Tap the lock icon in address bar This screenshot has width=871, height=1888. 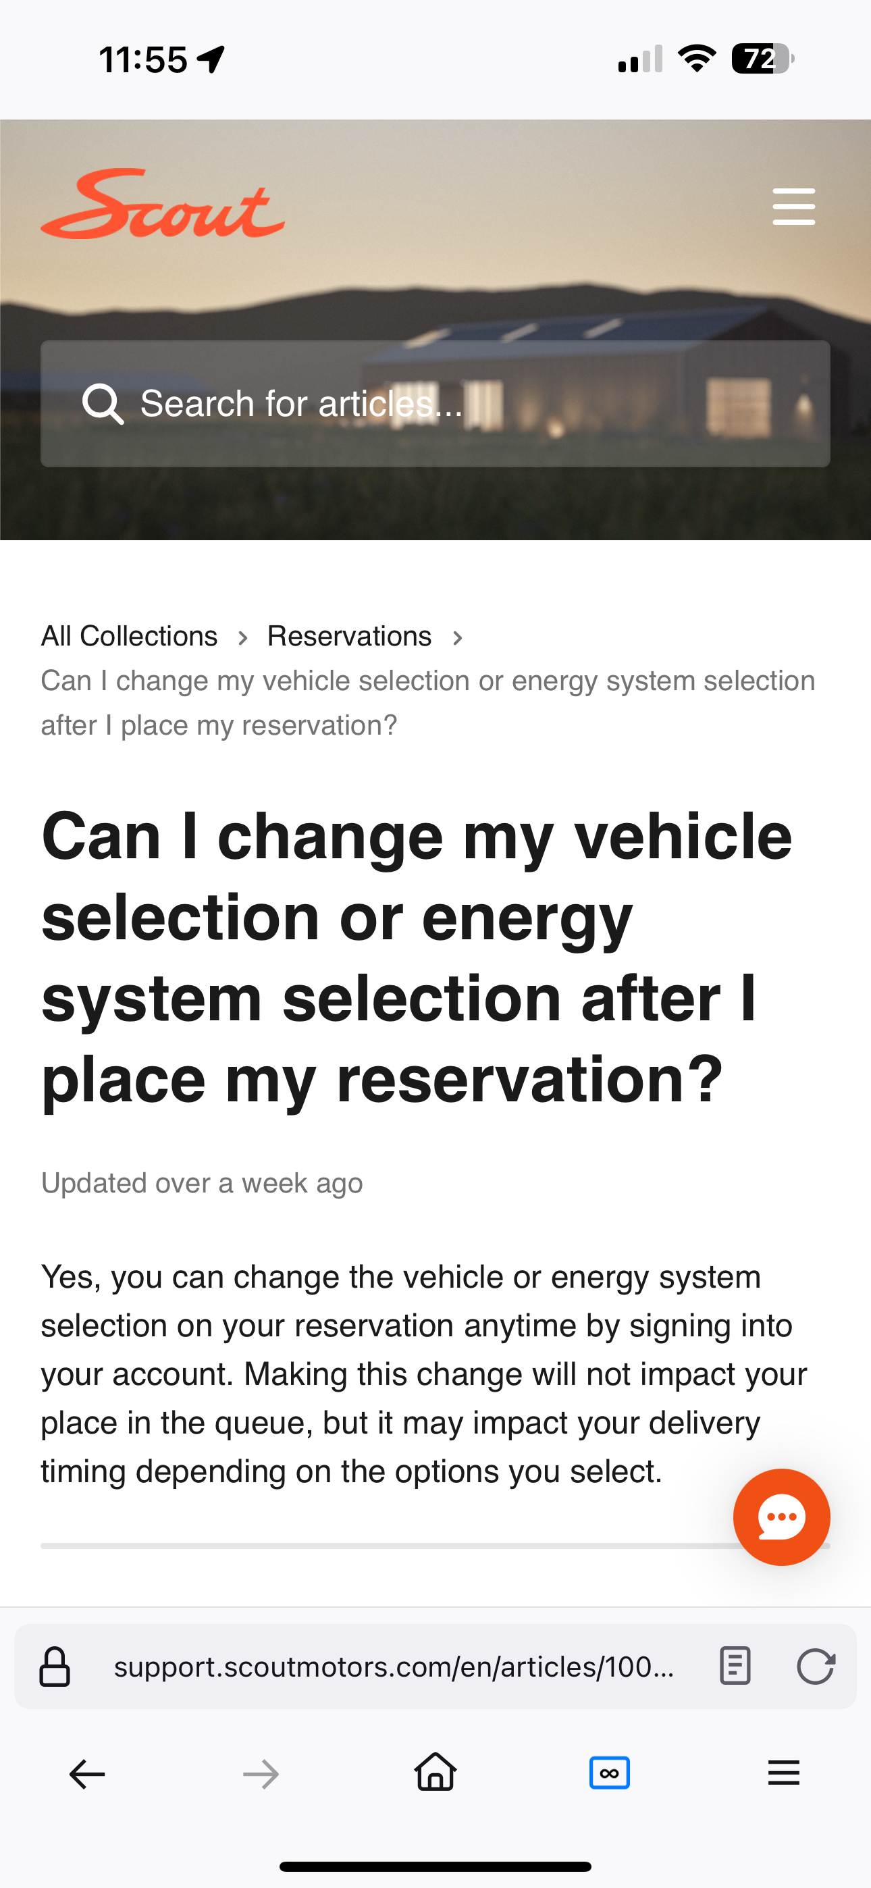click(54, 1667)
